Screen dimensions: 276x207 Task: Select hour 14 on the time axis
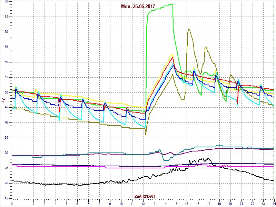(x=165, y=204)
